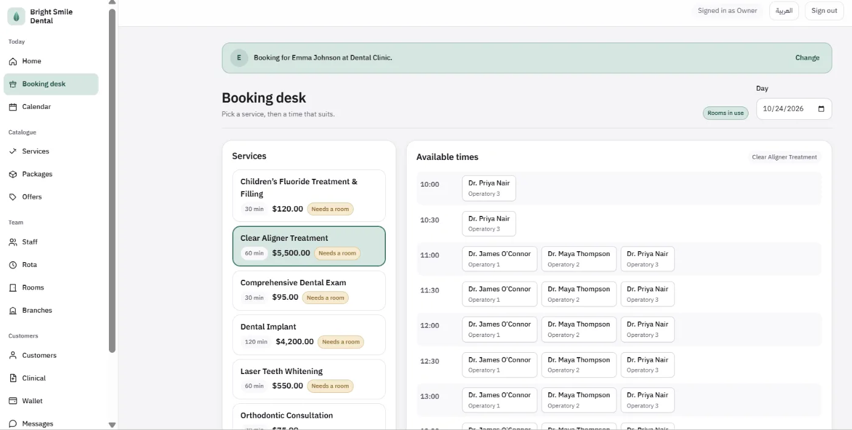Click the Services checkmark icon
Viewport: 852px width, 430px height.
pos(13,151)
